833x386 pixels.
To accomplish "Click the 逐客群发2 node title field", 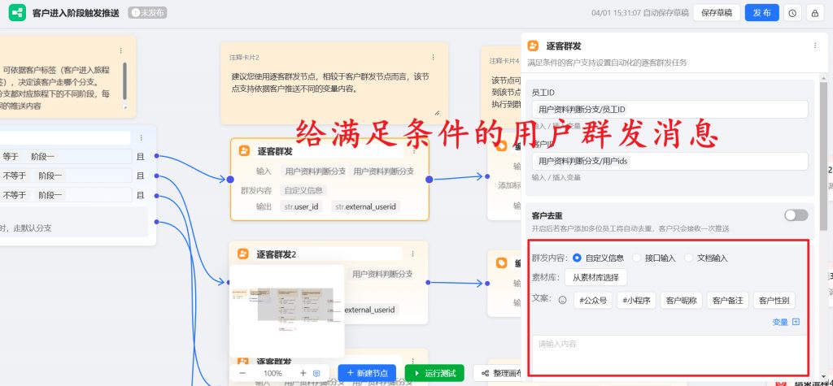I will 328,254.
